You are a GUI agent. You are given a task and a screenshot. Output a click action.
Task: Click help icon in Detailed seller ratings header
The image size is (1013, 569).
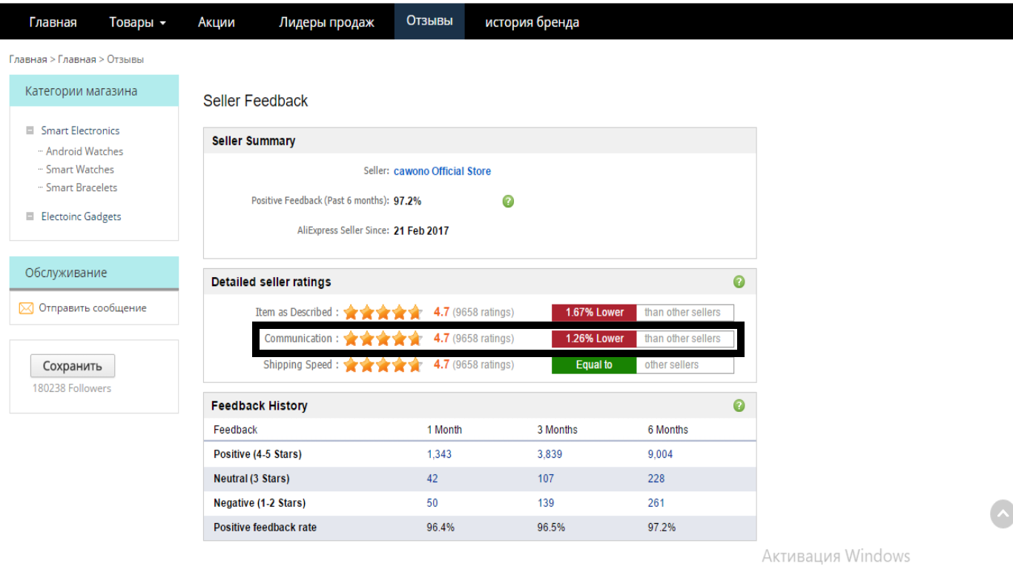739,282
